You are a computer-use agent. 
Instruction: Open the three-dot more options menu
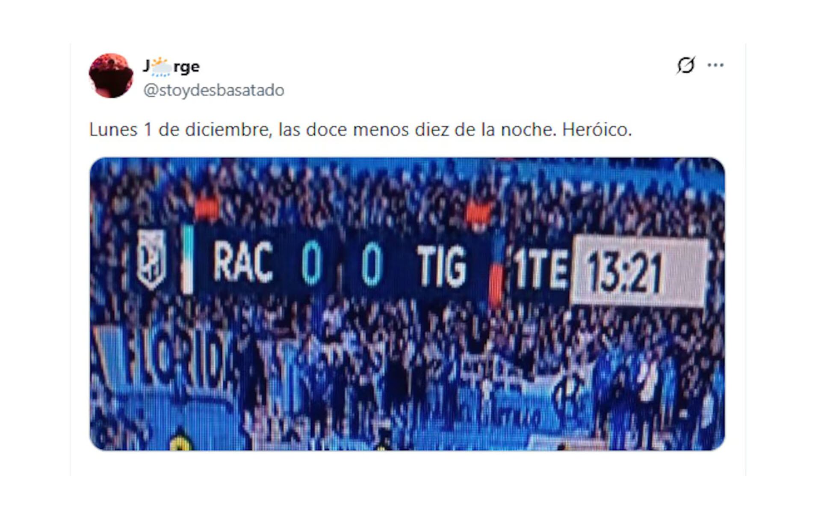(x=715, y=65)
